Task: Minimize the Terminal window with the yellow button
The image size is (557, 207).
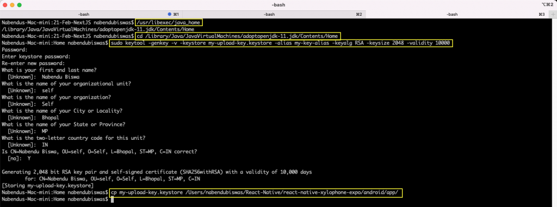Action: [13, 5]
